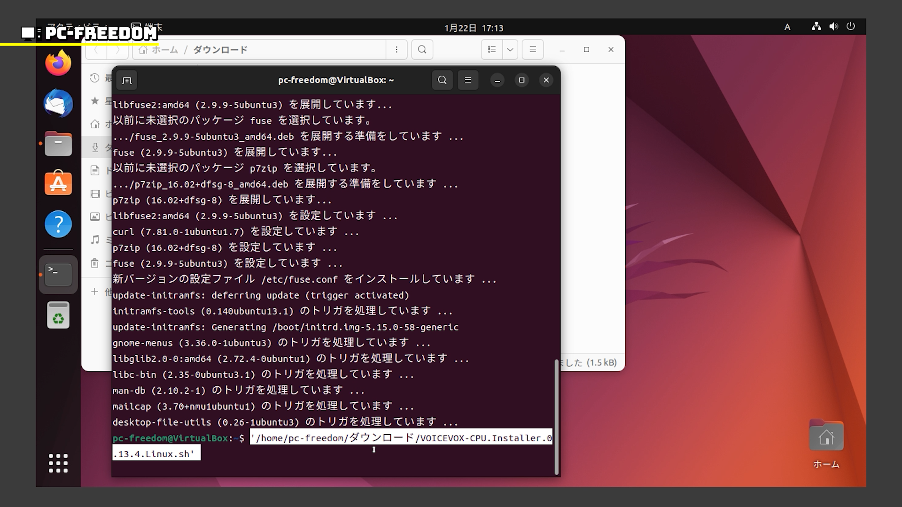The height and width of the screenshot is (507, 902).
Task: Toggle file manager list view
Action: 492,50
